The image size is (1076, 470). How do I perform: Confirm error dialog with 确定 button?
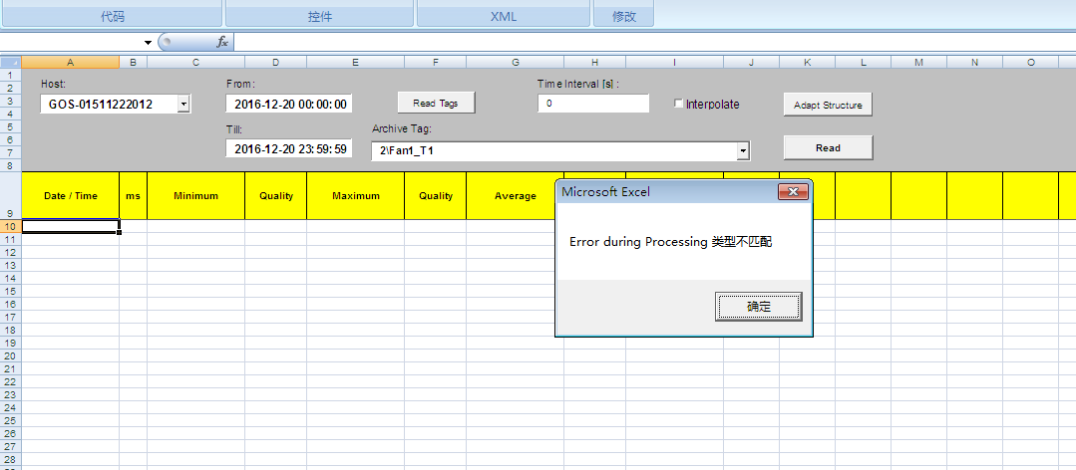[758, 307]
